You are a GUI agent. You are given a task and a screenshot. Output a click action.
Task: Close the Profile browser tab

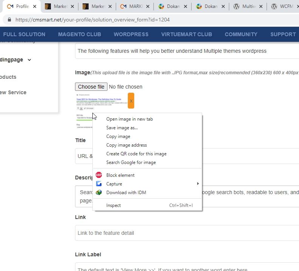35,6
